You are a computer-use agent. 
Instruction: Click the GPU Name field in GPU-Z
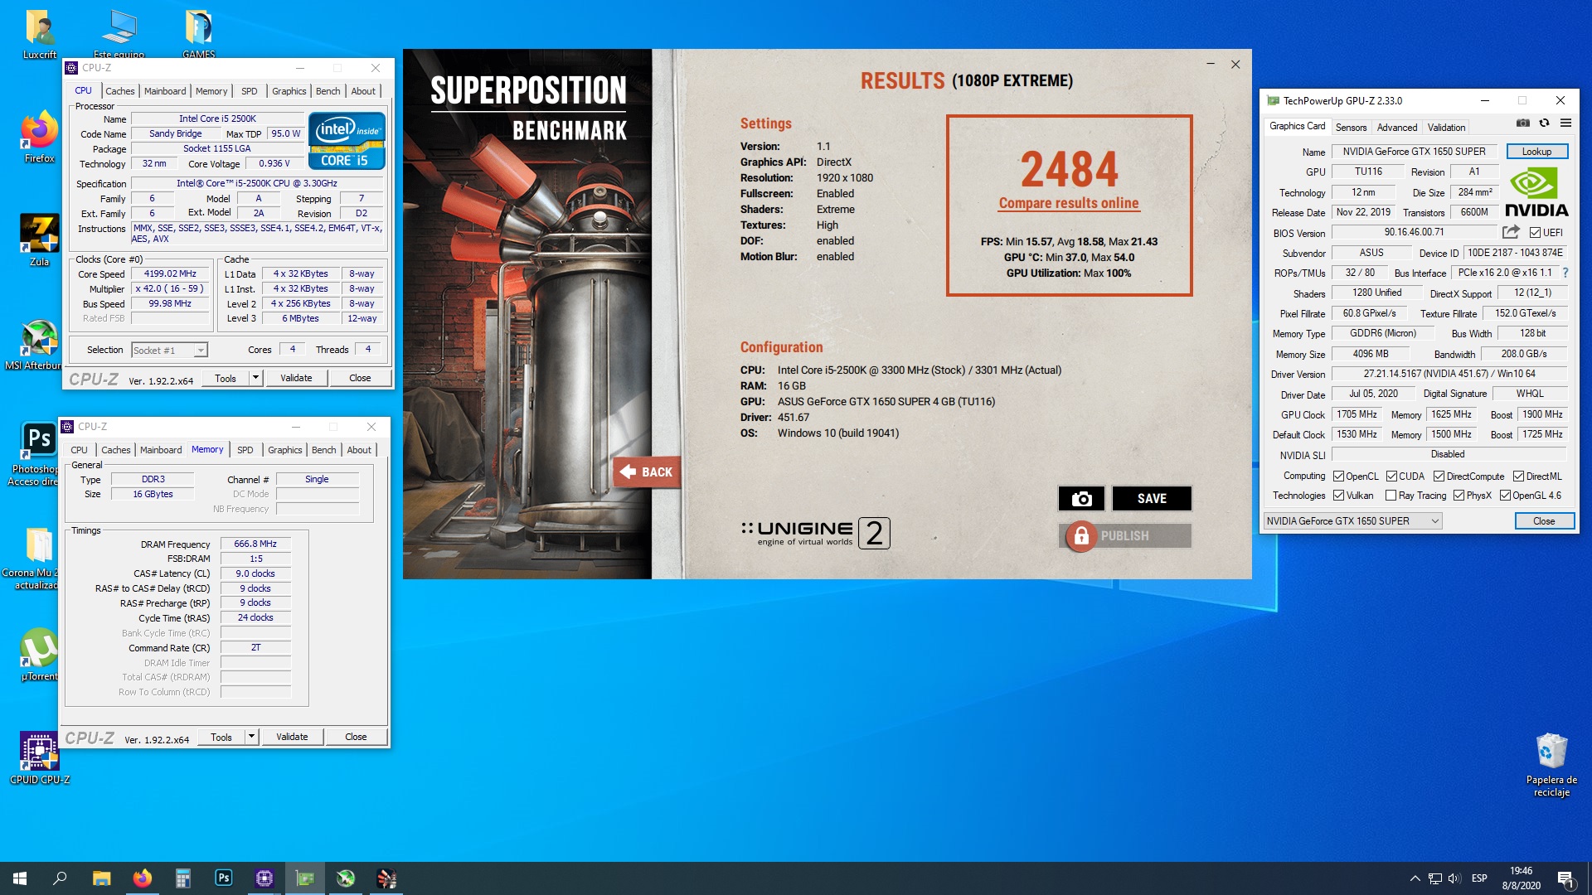tap(1414, 152)
